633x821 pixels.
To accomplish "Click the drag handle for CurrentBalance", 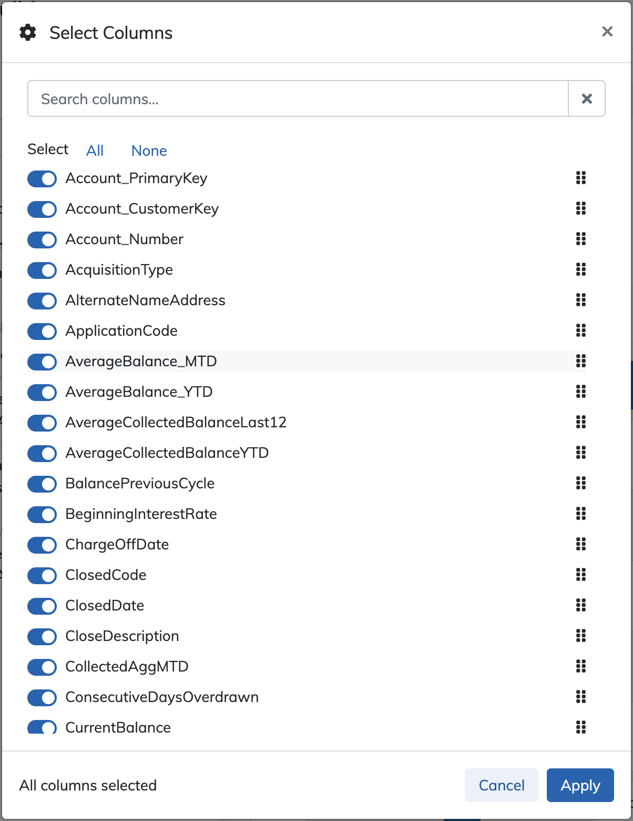I will pyautogui.click(x=580, y=728).
